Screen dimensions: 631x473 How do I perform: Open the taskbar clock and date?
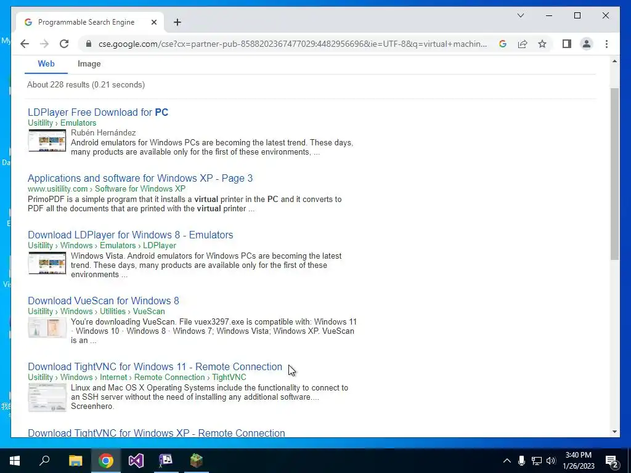[x=578, y=461]
